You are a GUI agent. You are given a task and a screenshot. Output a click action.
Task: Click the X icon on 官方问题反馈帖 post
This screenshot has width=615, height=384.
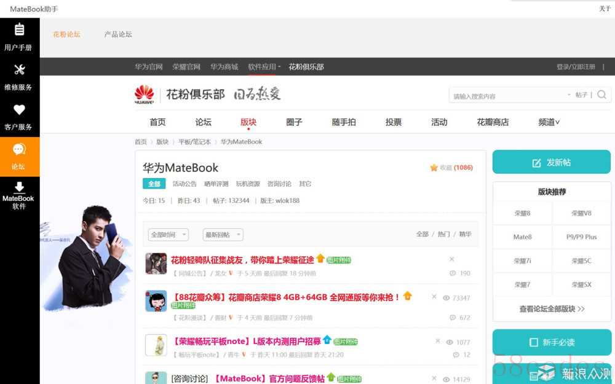click(434, 378)
